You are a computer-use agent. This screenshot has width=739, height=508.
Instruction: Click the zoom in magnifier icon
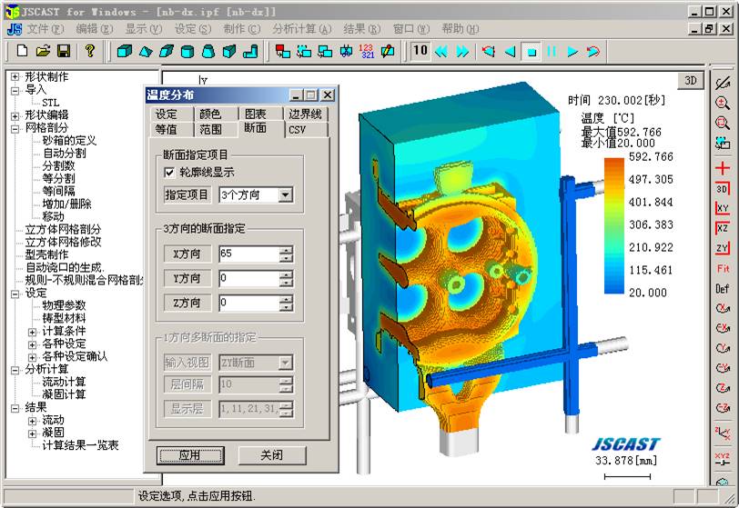pyautogui.click(x=723, y=104)
